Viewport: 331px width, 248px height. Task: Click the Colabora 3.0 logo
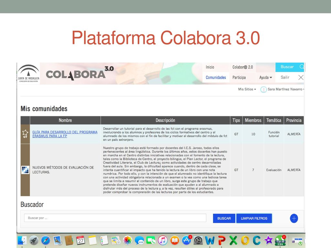80,73
